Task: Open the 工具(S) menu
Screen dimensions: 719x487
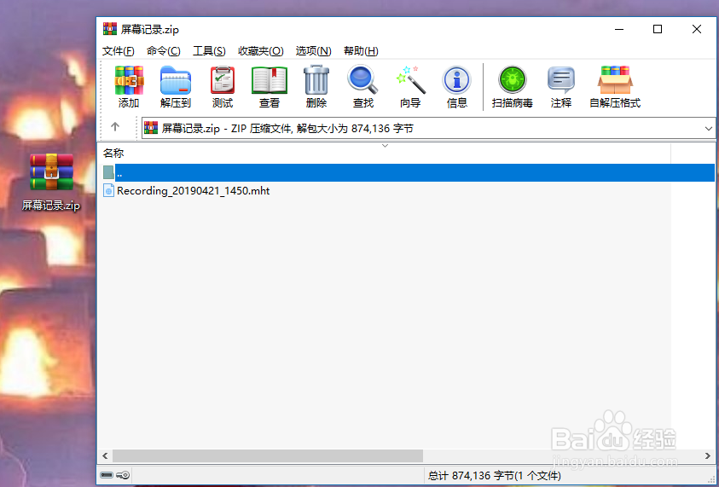Action: [209, 51]
